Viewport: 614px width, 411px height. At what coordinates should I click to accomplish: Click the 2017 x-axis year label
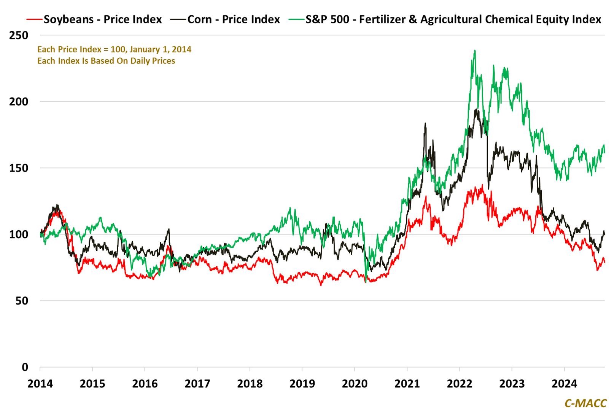(197, 384)
